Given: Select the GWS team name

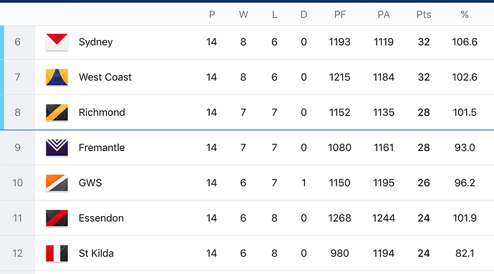Looking at the screenshot, I should pos(90,183).
